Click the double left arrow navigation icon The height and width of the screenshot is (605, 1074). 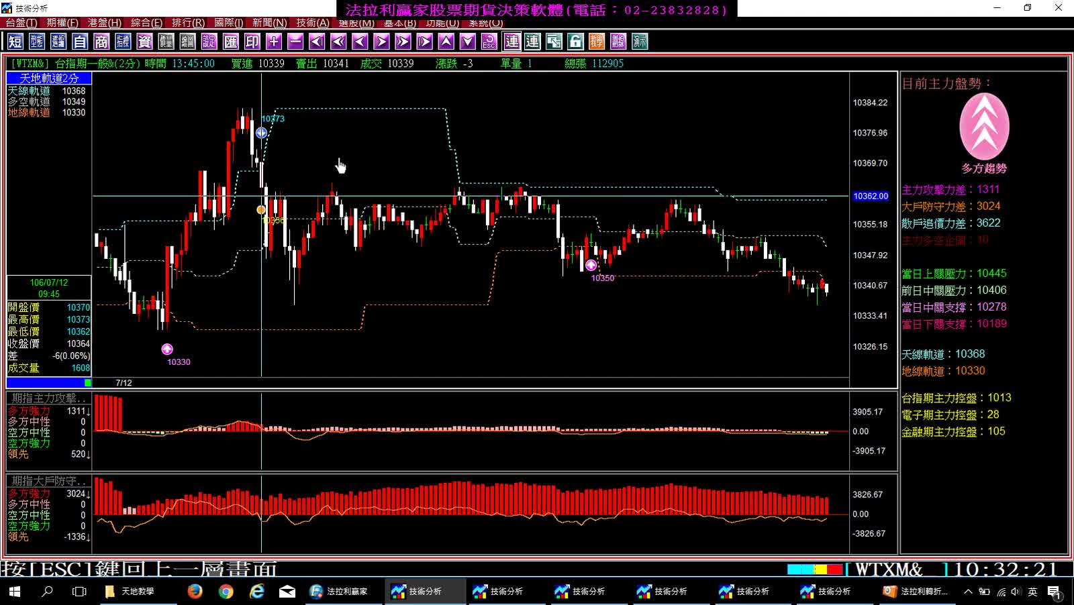338,42
